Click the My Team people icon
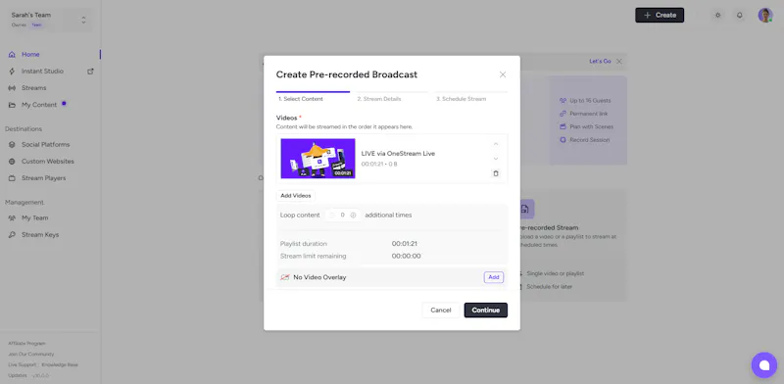784x384 pixels. tap(12, 218)
